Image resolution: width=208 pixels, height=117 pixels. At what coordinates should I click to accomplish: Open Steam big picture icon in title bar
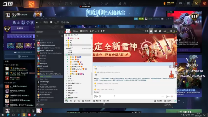click(x=162, y=19)
